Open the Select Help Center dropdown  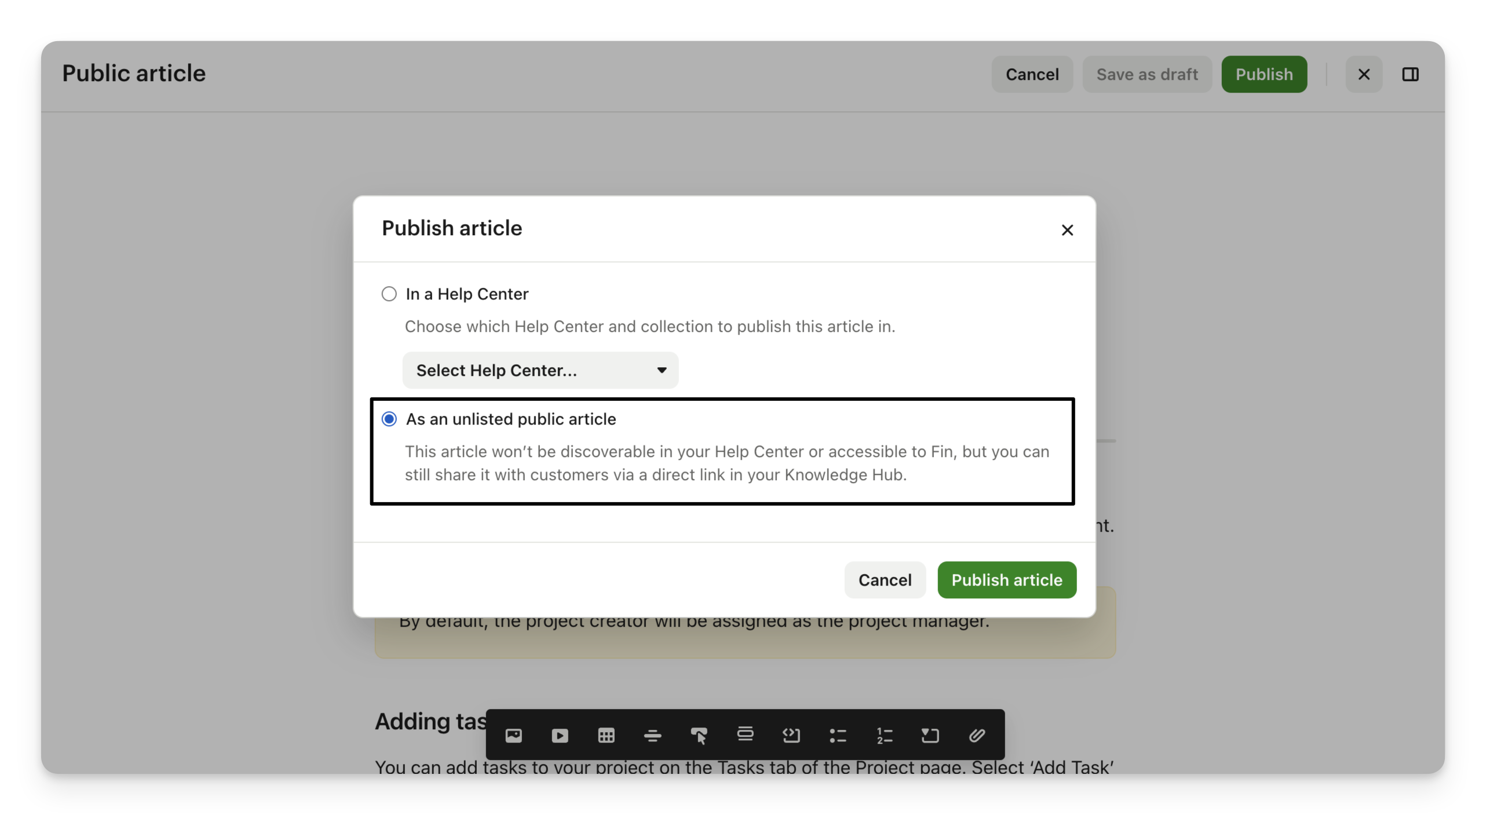[x=540, y=370]
